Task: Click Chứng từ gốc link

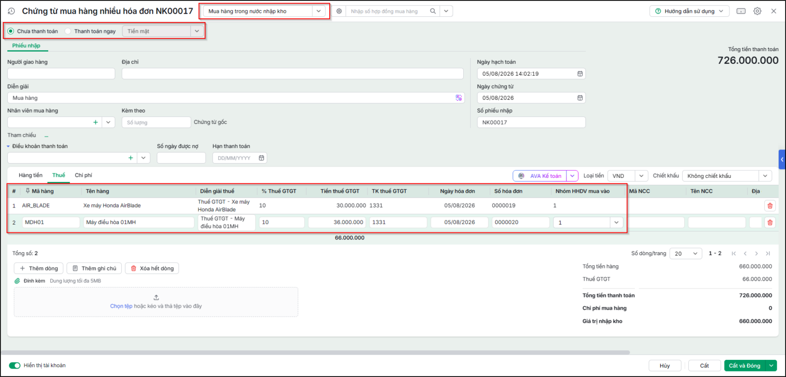Action: click(210, 122)
